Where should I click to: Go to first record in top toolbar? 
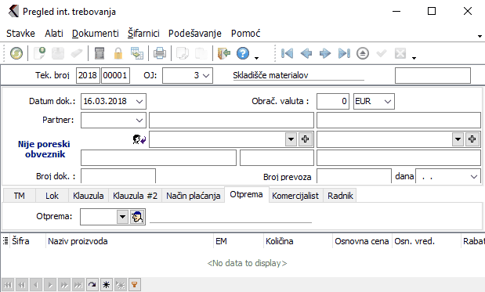287,53
